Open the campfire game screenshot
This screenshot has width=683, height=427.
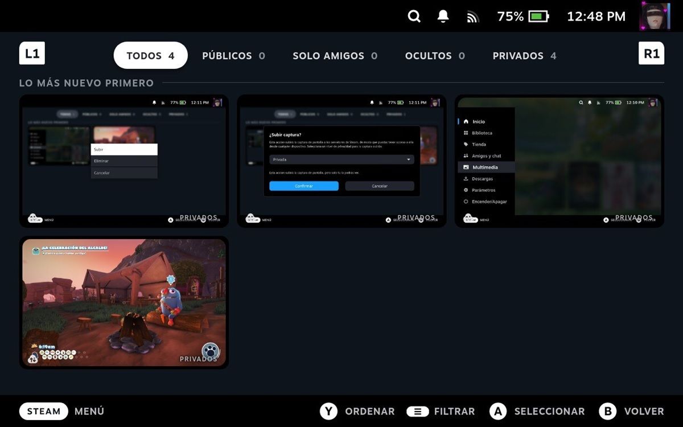(x=124, y=302)
